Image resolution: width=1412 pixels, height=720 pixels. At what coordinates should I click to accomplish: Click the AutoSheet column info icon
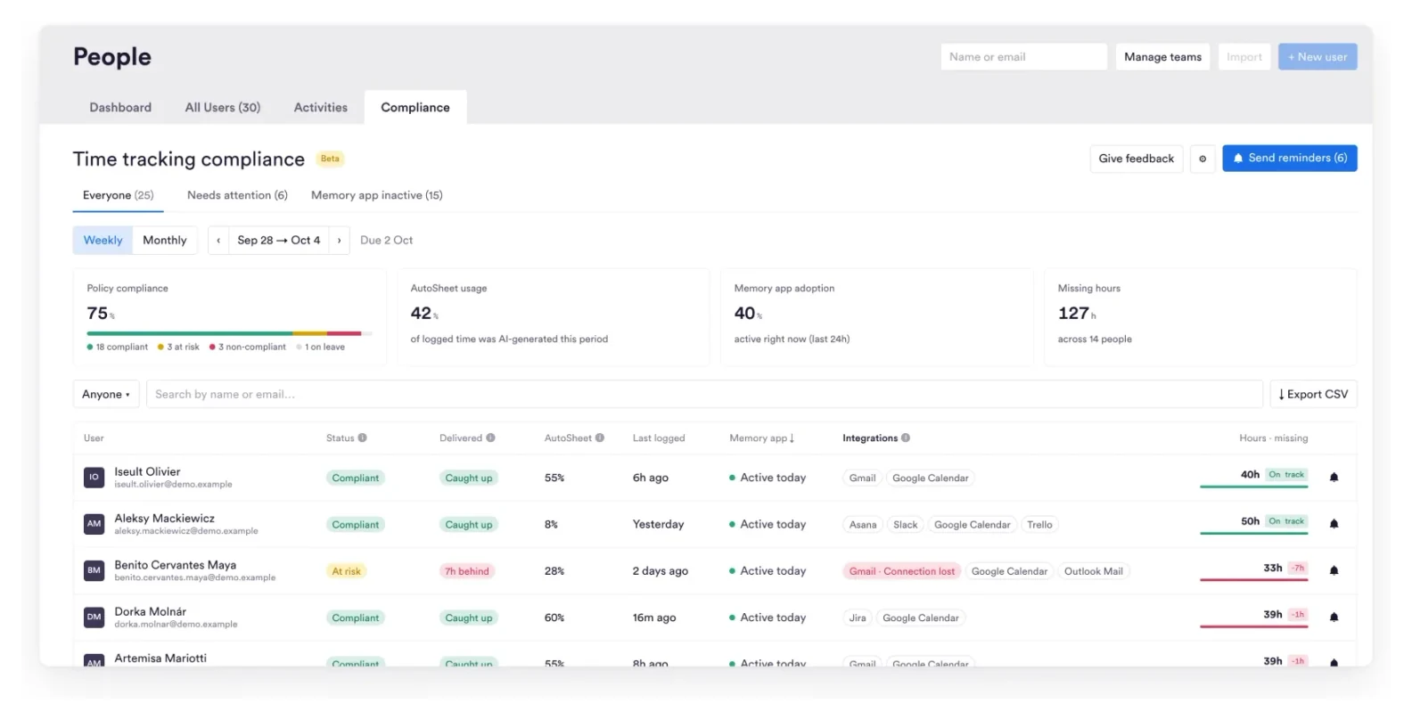[x=600, y=438]
